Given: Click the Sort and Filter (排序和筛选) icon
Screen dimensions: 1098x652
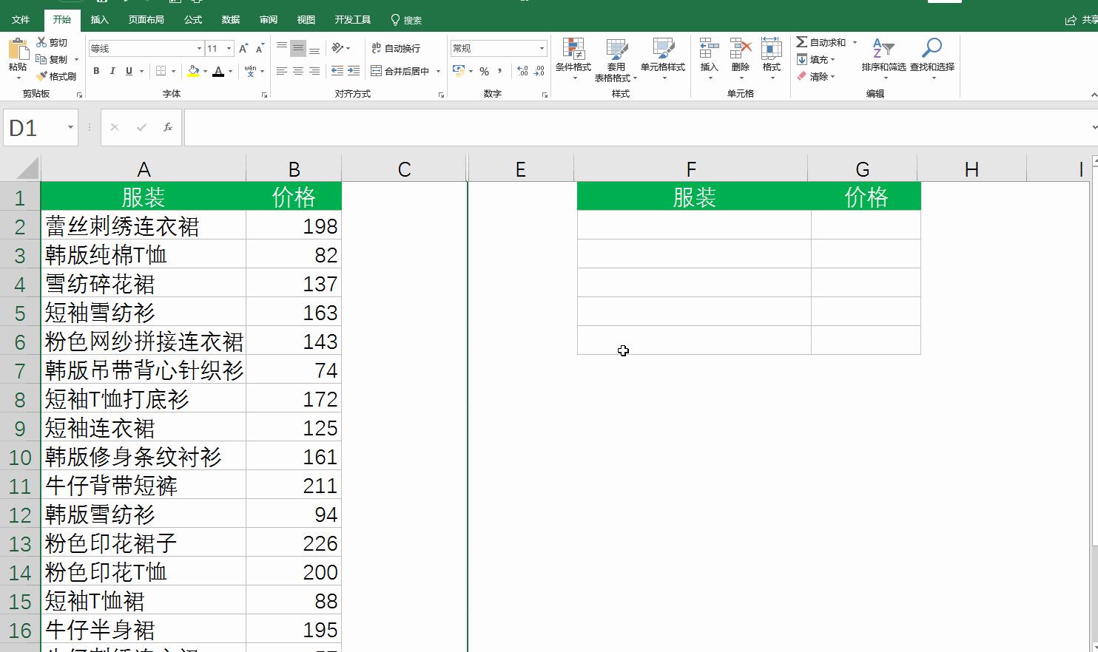Looking at the screenshot, I should [x=883, y=50].
